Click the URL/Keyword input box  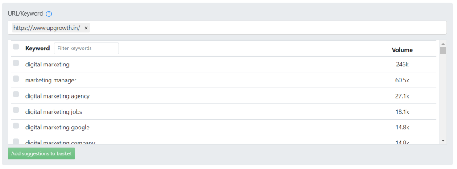227,28
